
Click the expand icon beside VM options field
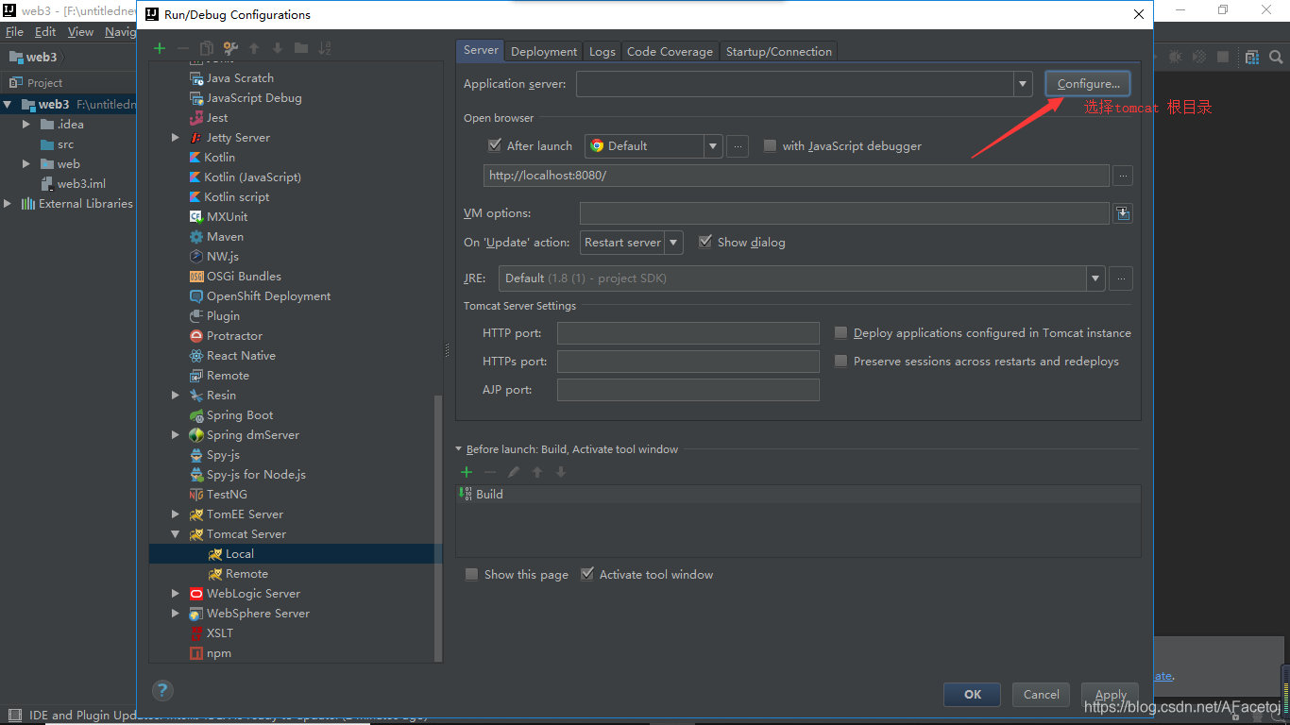pos(1122,213)
